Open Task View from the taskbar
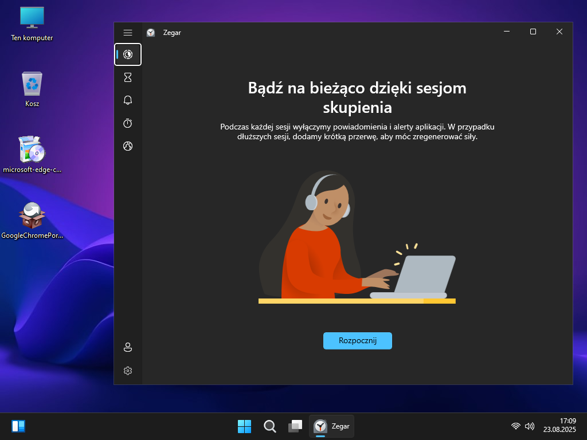 click(295, 426)
